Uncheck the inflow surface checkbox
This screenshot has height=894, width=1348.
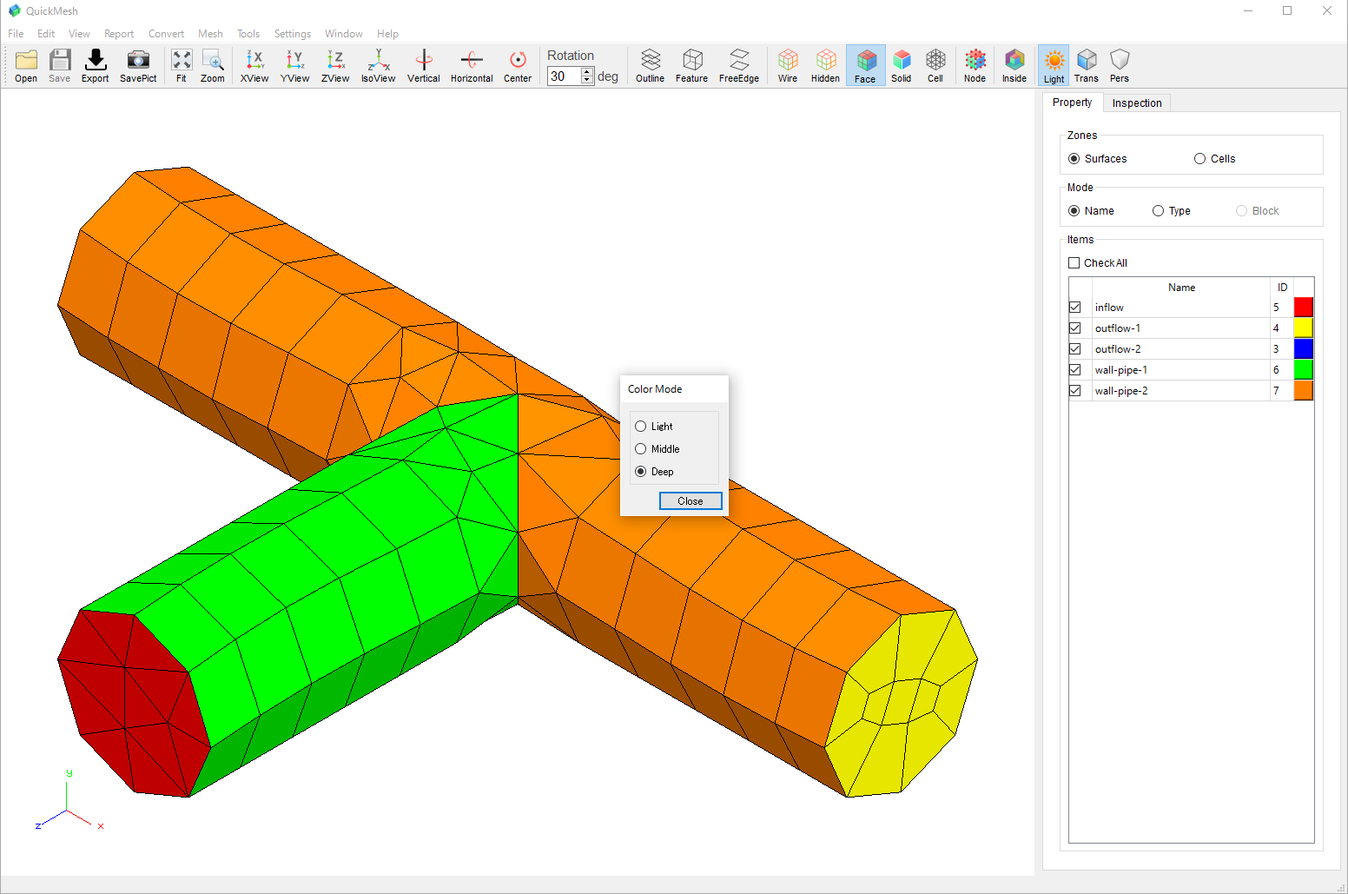tap(1075, 308)
